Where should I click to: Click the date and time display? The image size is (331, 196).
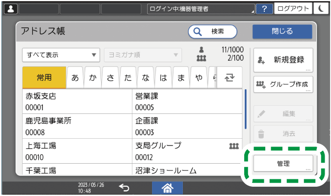click(x=91, y=188)
